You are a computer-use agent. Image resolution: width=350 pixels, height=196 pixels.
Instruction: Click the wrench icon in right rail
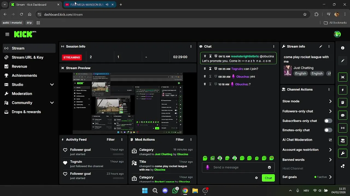pyautogui.click(x=343, y=154)
